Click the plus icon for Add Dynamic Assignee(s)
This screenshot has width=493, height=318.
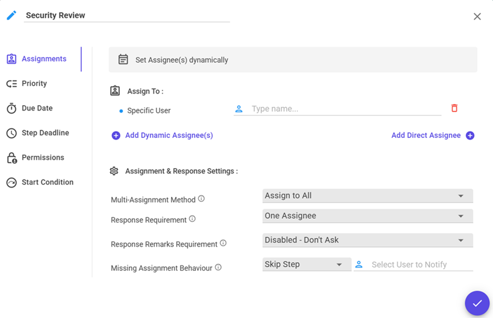116,136
